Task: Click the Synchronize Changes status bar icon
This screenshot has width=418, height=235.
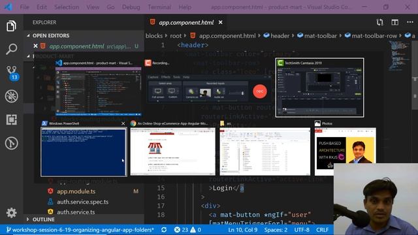Action: click(x=164, y=230)
